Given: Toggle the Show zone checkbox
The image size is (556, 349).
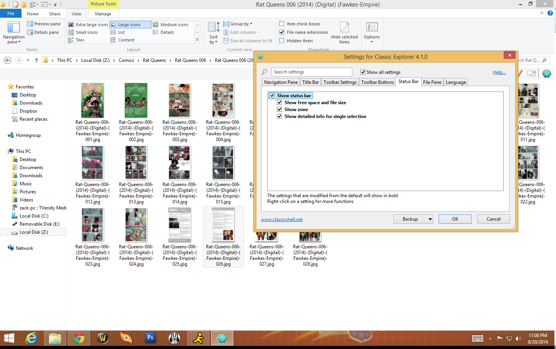Looking at the screenshot, I should 280,110.
